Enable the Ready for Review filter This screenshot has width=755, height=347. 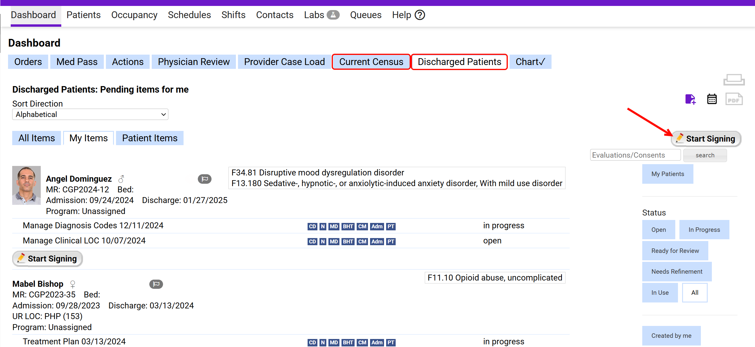pos(675,251)
